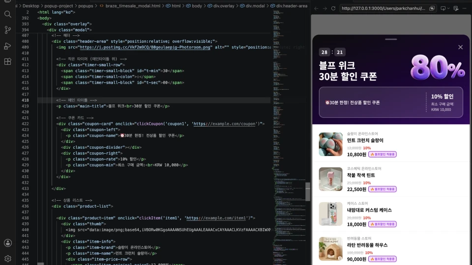Open the 착붙 착색 틴트 product thumbnail

tap(330, 179)
